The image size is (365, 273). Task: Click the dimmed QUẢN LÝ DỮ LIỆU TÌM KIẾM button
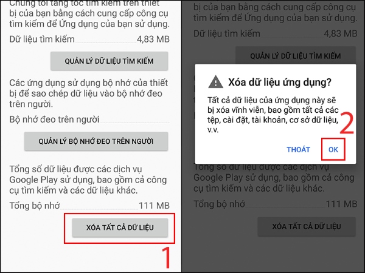pyautogui.click(x=296, y=56)
